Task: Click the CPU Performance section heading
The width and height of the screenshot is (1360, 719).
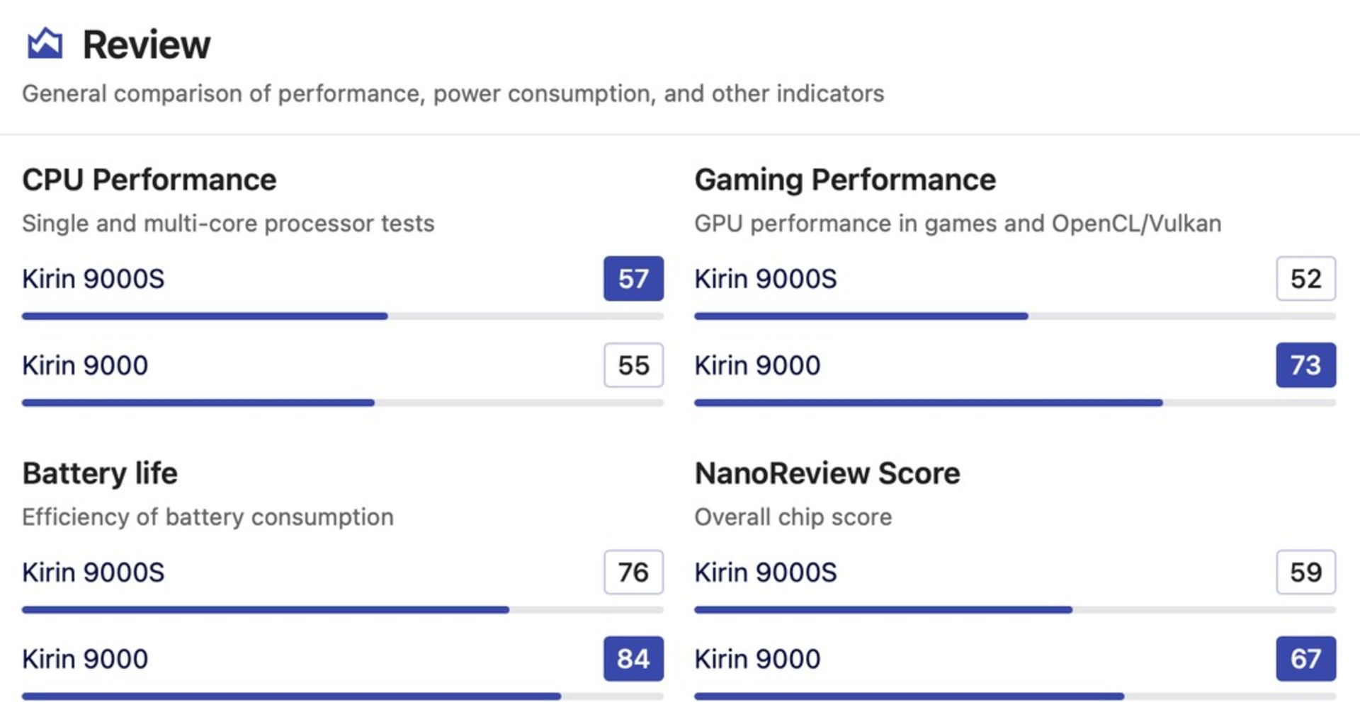Action: point(149,179)
